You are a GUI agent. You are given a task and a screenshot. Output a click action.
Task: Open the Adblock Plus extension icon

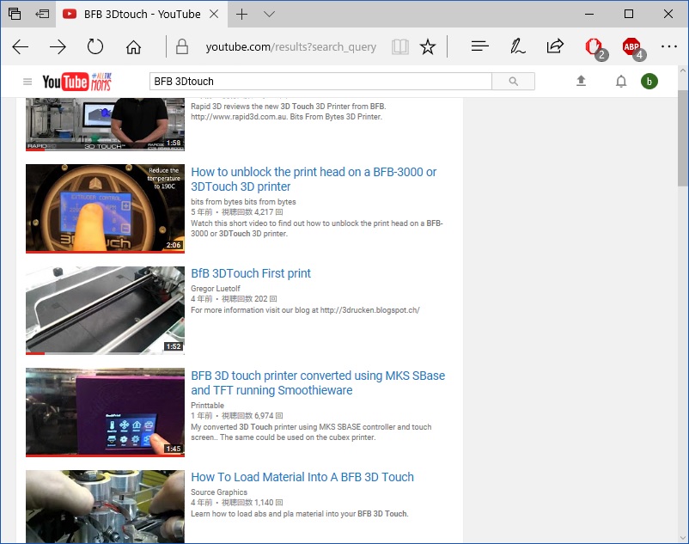631,47
